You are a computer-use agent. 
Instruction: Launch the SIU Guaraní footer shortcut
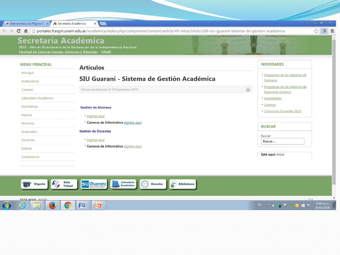[x=94, y=184]
